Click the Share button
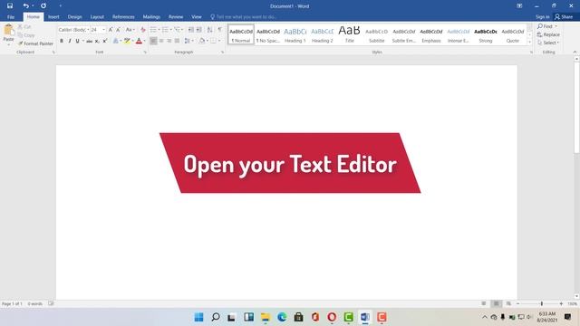Image resolution: width=580 pixels, height=326 pixels. [564, 16]
